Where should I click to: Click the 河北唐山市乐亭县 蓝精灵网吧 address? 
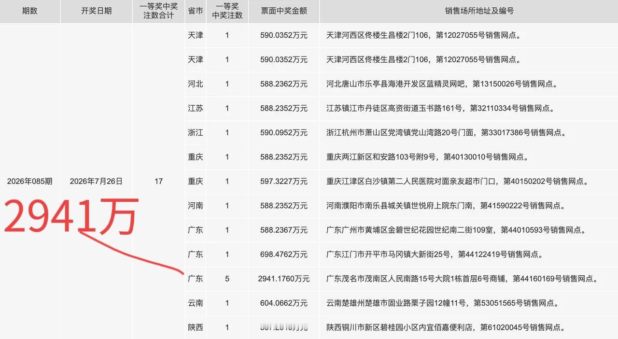(x=442, y=84)
